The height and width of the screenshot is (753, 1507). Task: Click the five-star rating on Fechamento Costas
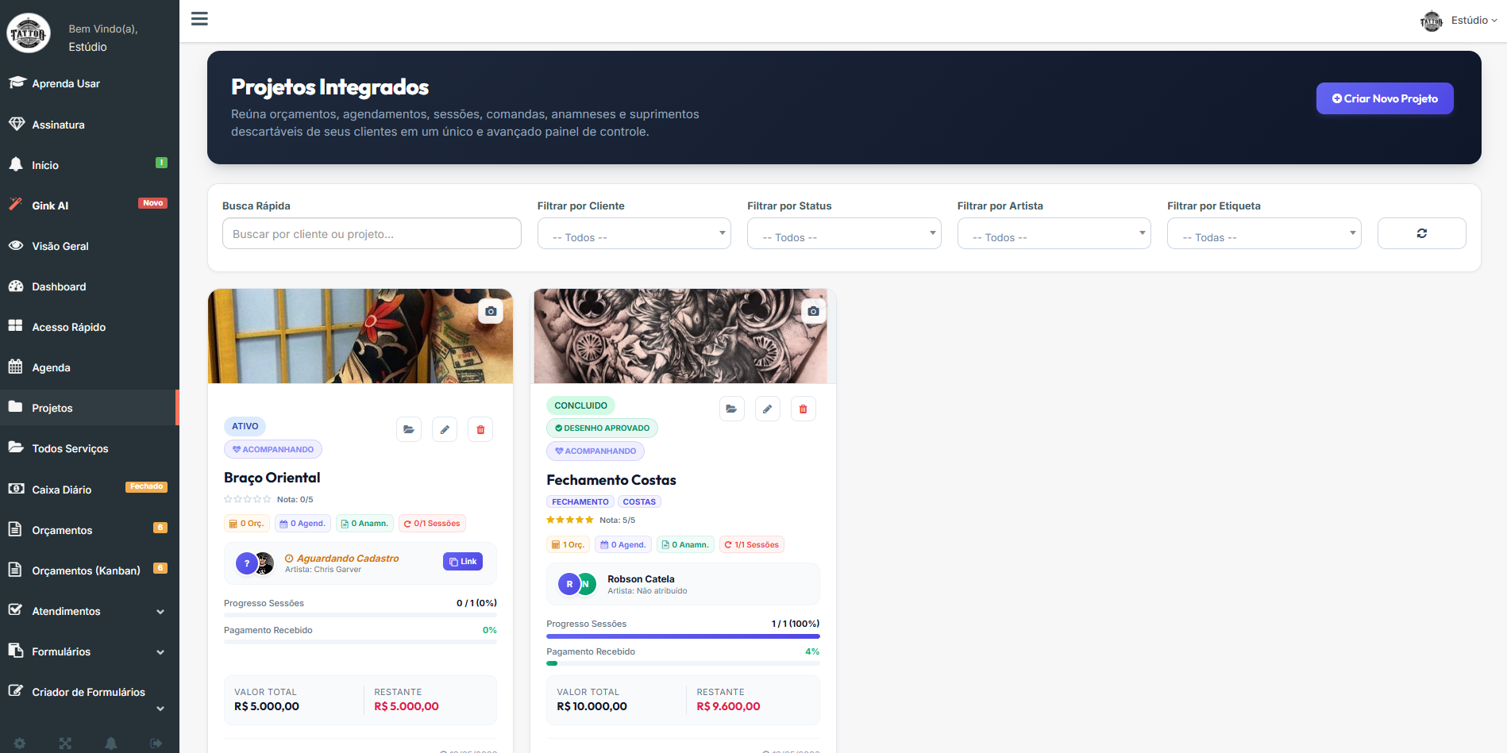point(570,520)
